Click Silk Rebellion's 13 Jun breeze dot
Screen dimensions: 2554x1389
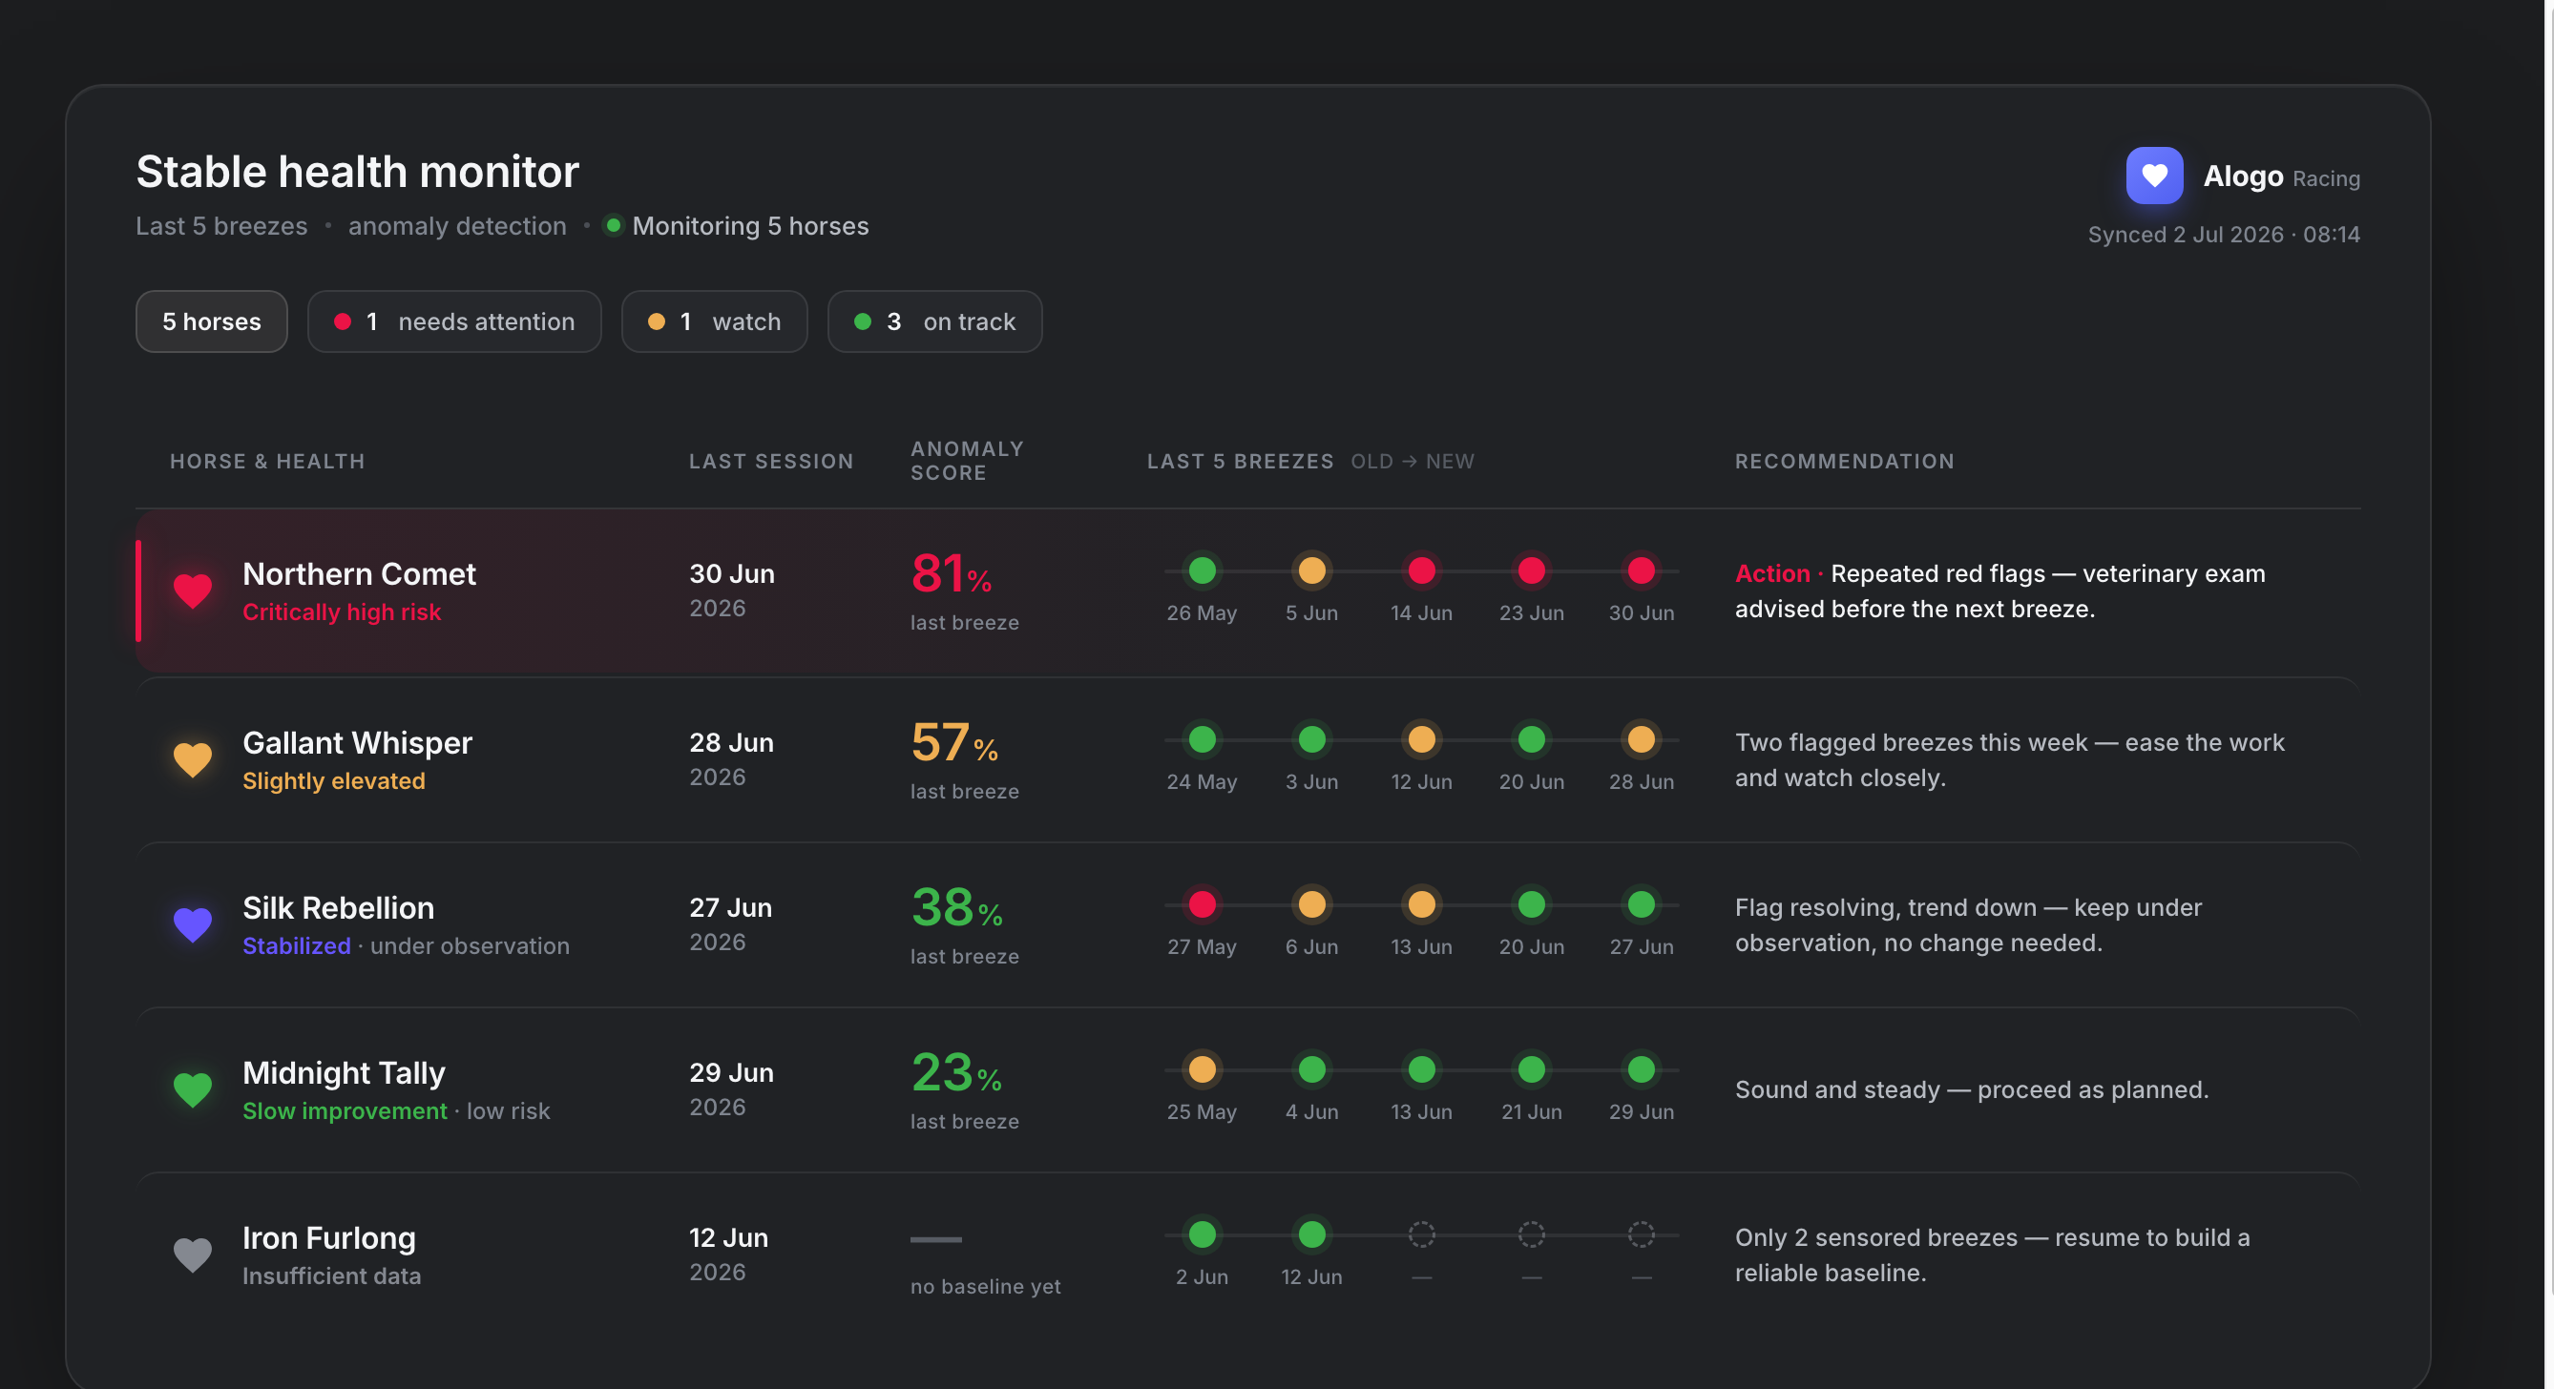[1422, 904]
